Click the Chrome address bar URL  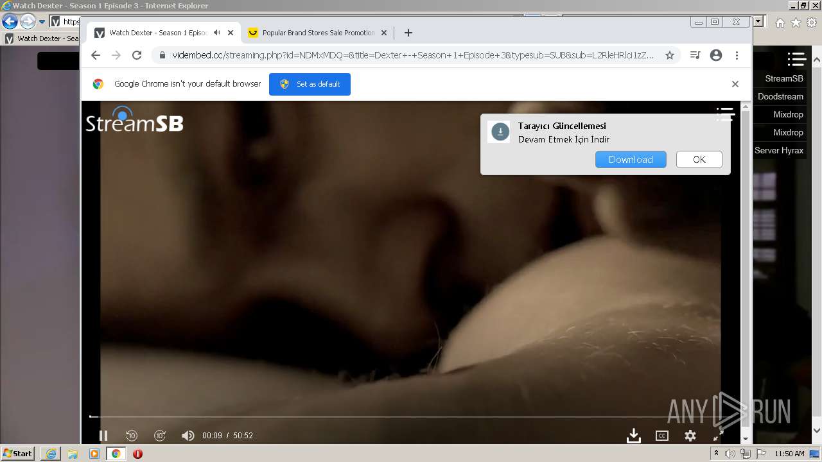point(413,55)
